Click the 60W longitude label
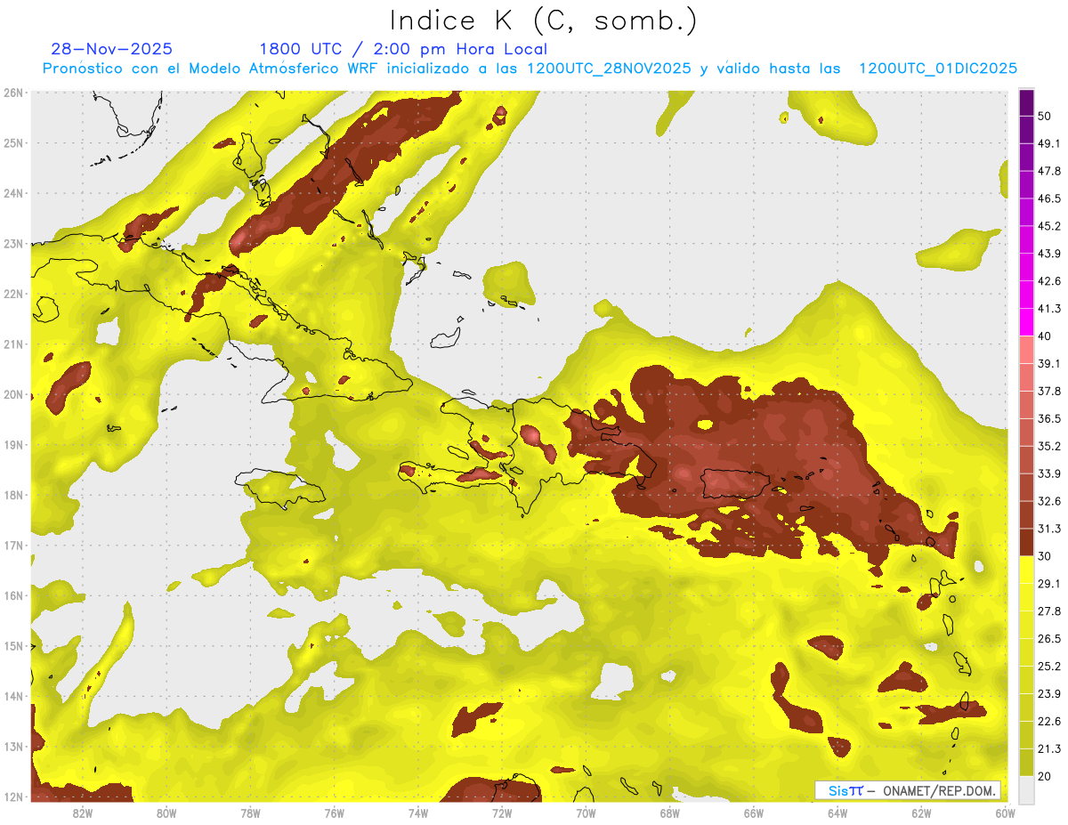This screenshot has width=1068, height=825. tap(1005, 813)
